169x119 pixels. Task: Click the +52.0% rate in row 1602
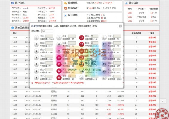[121, 114]
